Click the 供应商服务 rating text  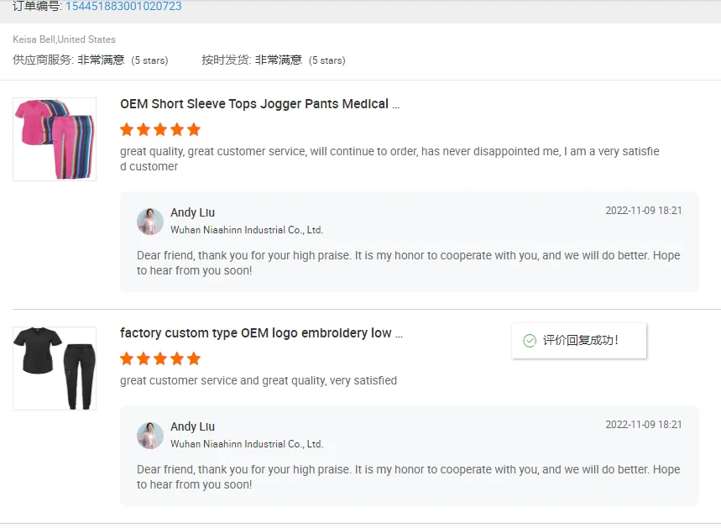[91, 60]
